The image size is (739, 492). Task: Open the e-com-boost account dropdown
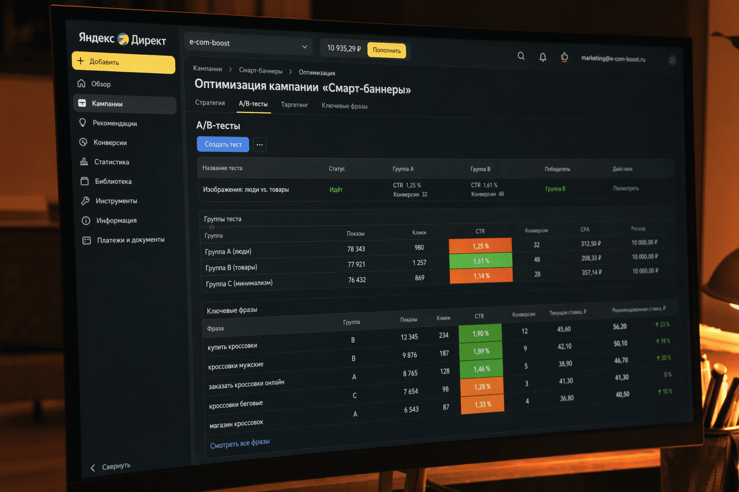tap(248, 44)
